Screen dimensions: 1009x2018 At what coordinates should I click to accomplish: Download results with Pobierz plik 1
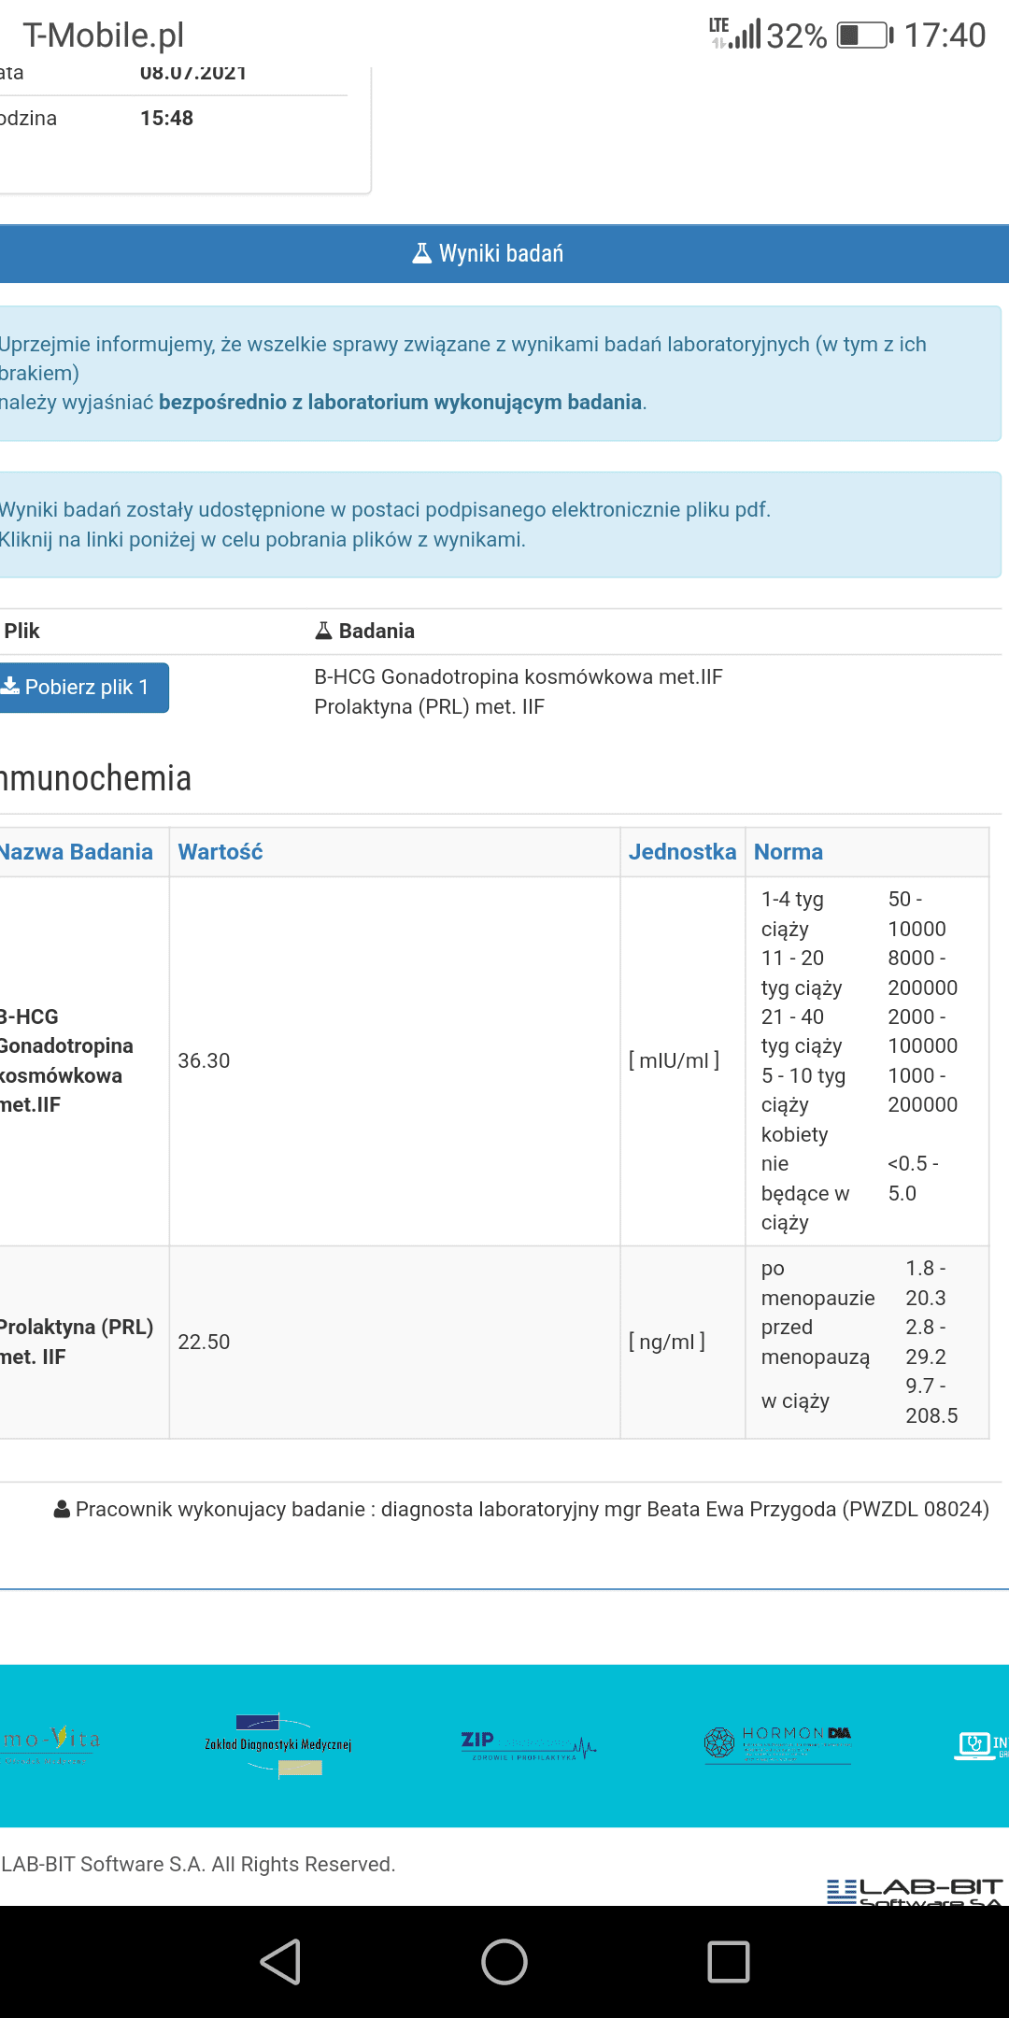(82, 688)
